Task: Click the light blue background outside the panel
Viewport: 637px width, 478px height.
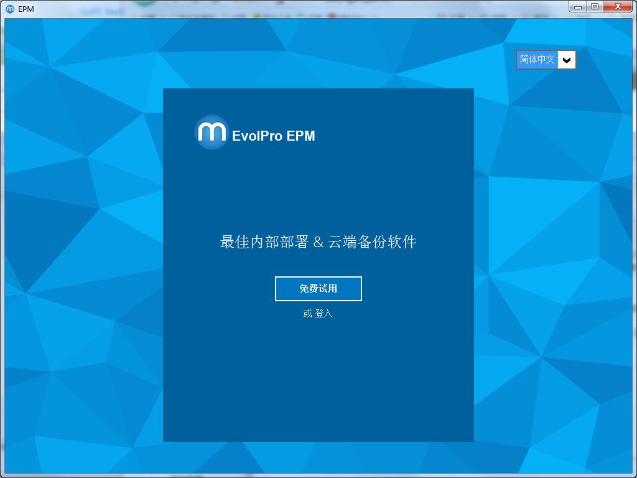Action: (81, 249)
